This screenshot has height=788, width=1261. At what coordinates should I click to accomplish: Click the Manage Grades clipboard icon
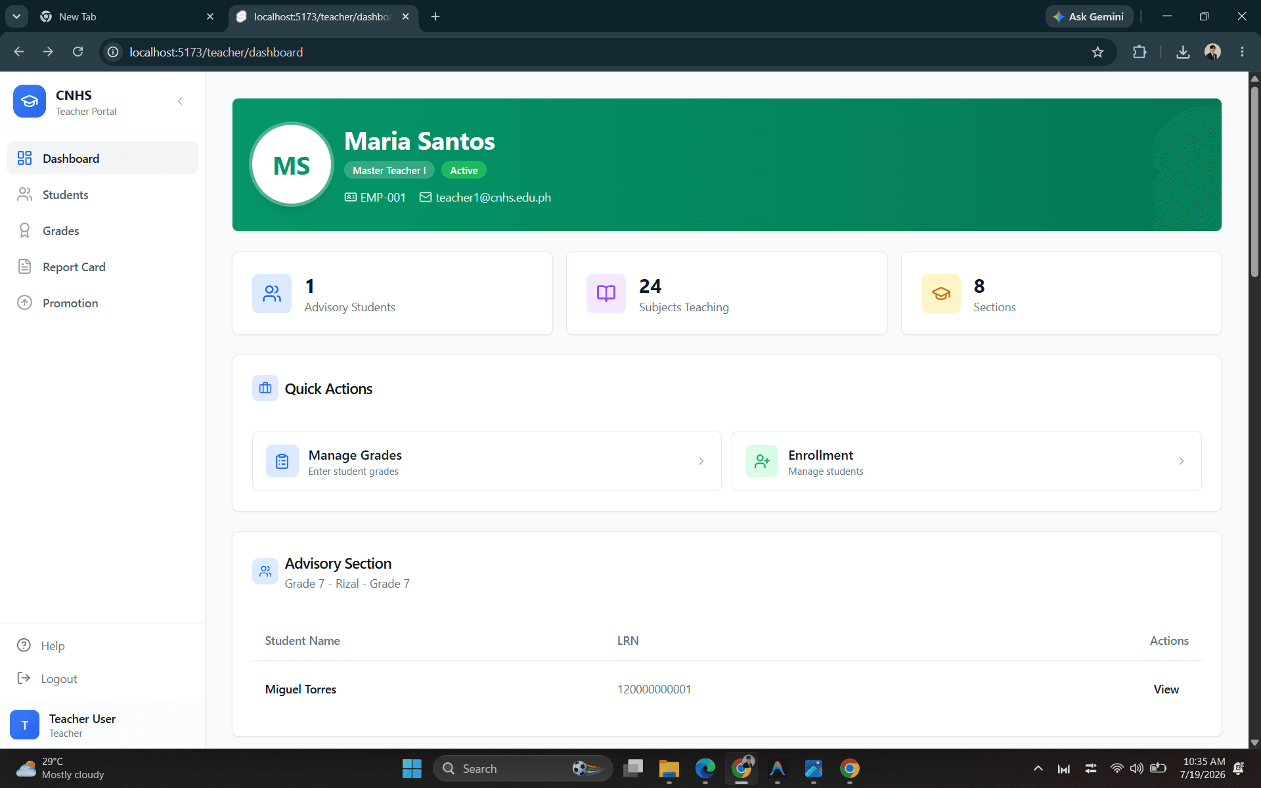point(282,461)
